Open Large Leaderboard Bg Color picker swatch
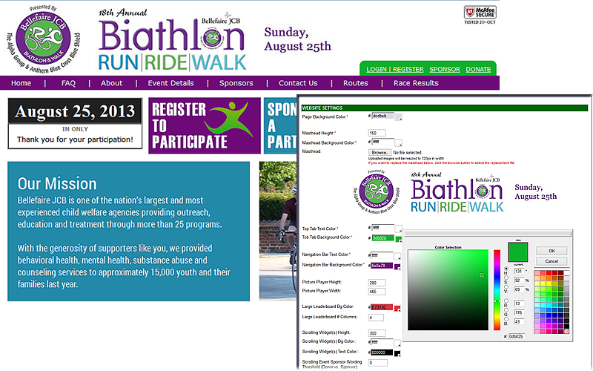 399,307
